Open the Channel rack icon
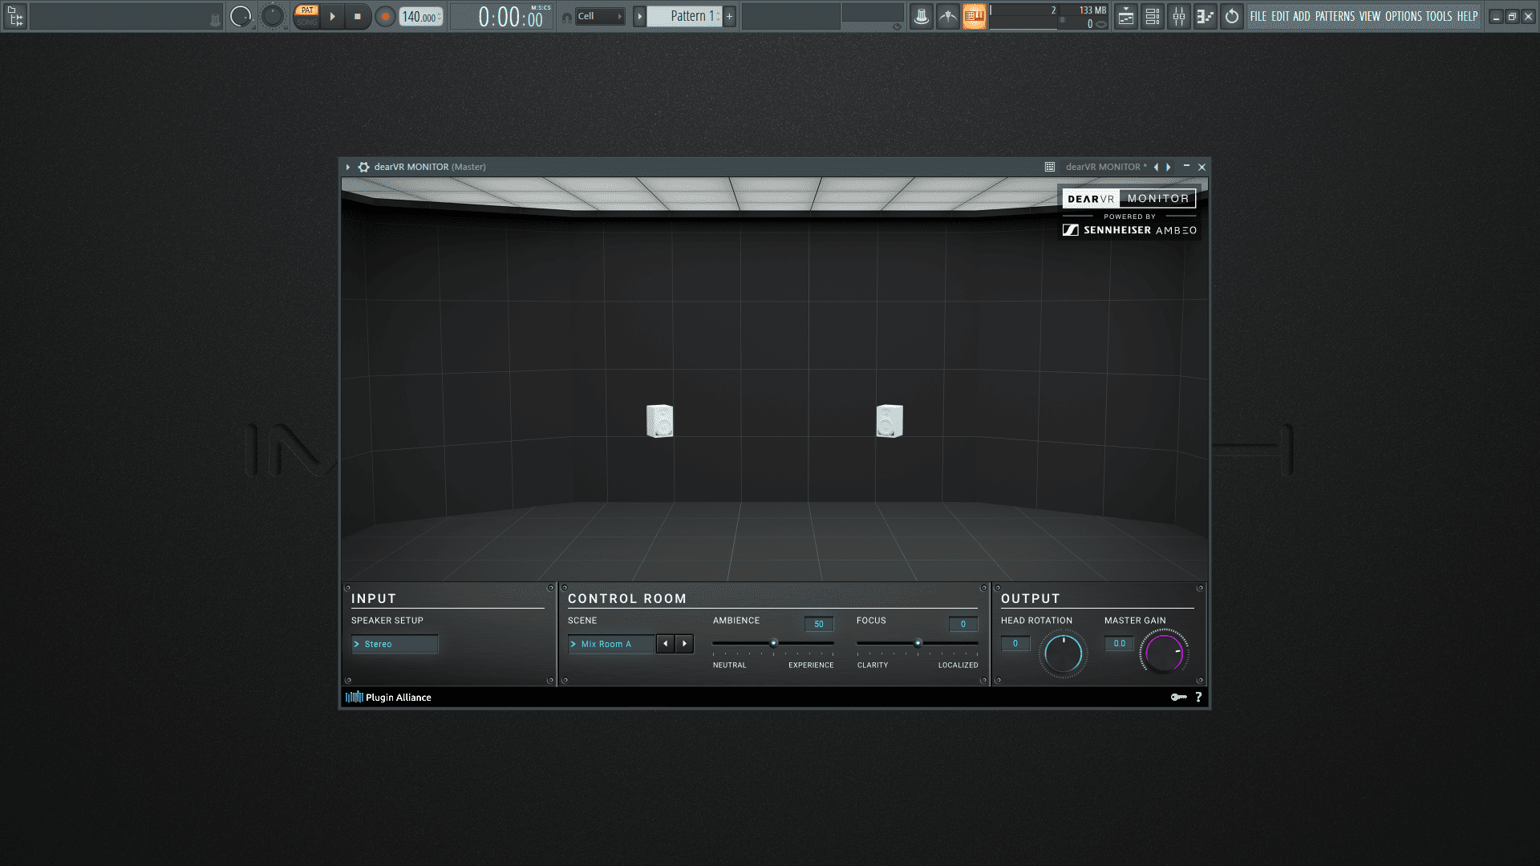Image resolution: width=1540 pixels, height=866 pixels. (x=1153, y=16)
